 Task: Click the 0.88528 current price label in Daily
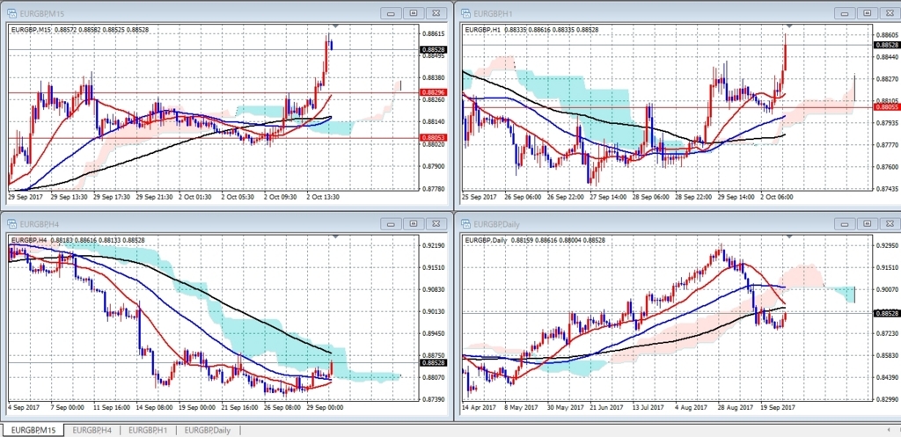(x=887, y=313)
